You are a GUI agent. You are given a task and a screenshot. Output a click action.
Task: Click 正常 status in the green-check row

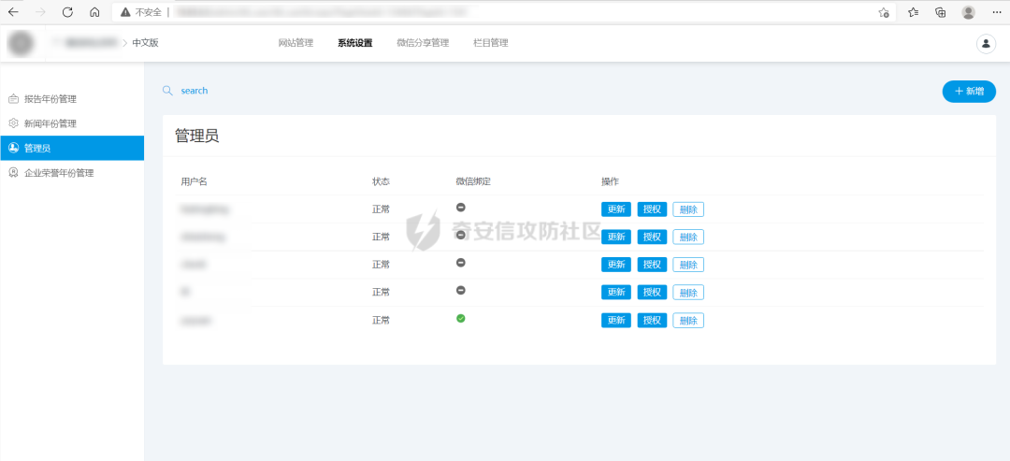[382, 320]
